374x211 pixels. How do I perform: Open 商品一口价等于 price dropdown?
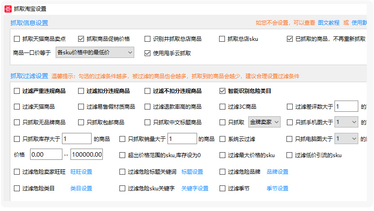95,53
